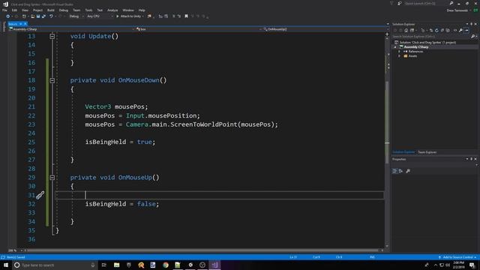The height and width of the screenshot is (270, 480).
Task: Expand the References node
Action: [400, 52]
